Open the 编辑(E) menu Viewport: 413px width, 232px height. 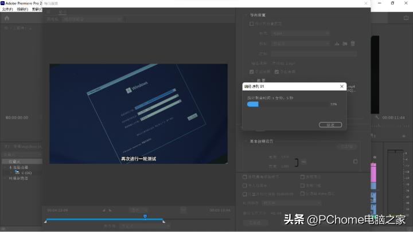click(x=22, y=9)
